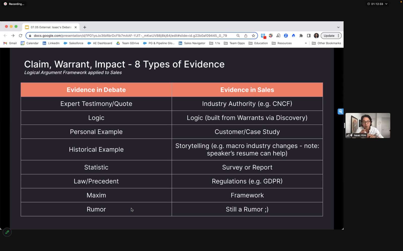The width and height of the screenshot is (403, 251).
Task: Open the Chrome profile avatar
Action: pos(316,36)
